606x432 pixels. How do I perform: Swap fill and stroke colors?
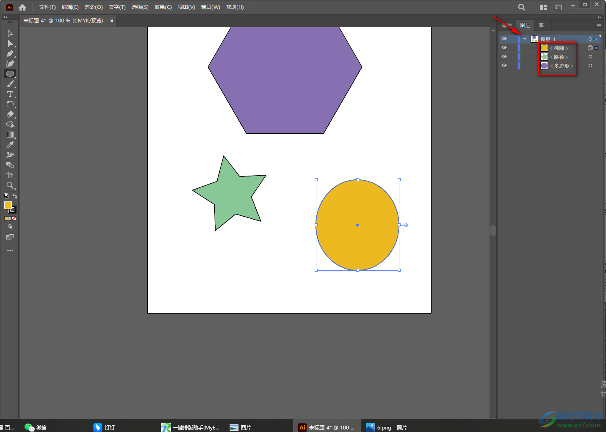click(15, 196)
